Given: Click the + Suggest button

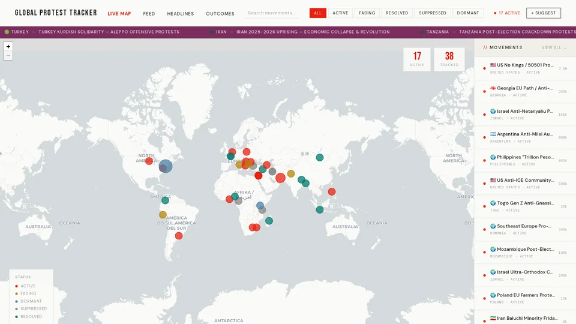Looking at the screenshot, I should tap(544, 13).
